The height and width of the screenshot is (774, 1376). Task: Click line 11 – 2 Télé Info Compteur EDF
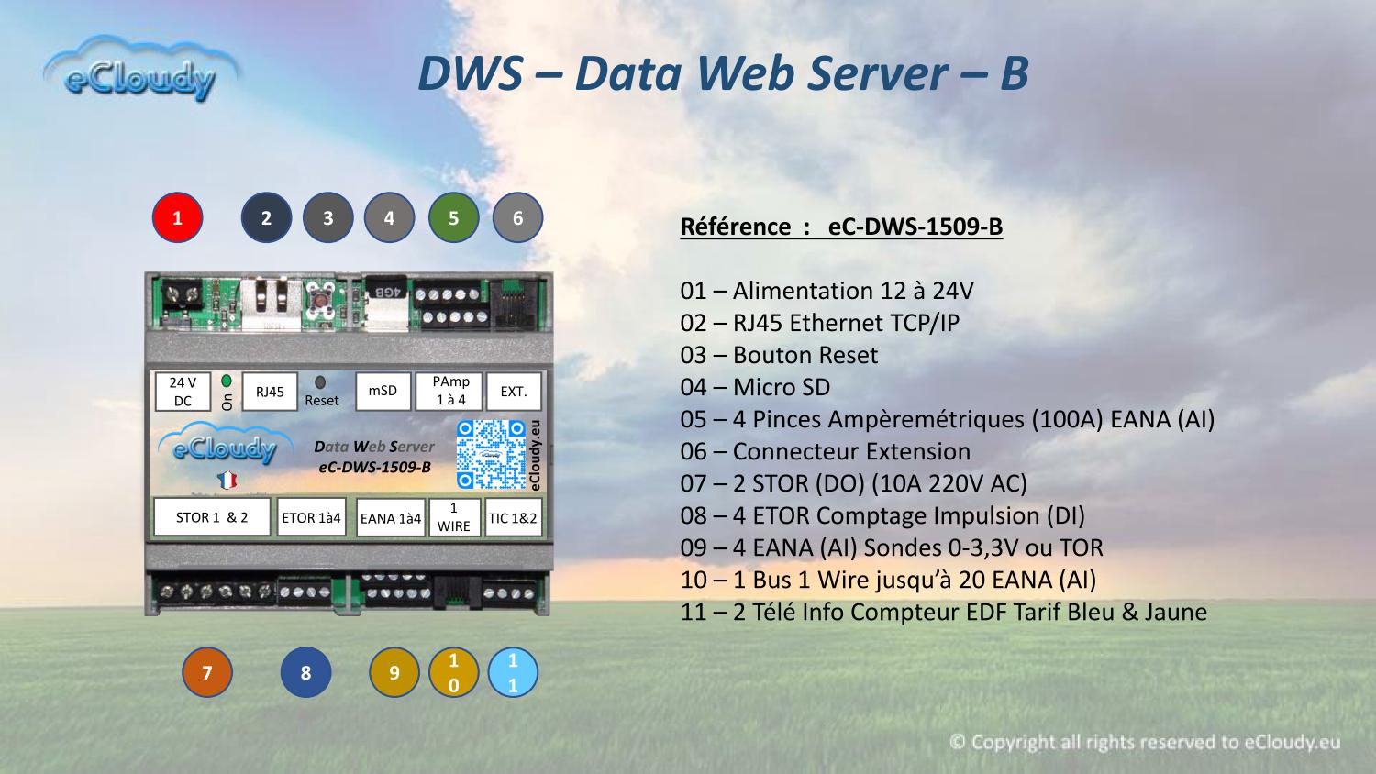(x=944, y=612)
